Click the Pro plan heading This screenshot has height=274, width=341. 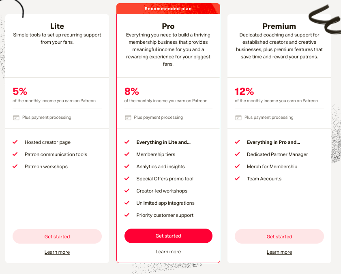pyautogui.click(x=168, y=26)
